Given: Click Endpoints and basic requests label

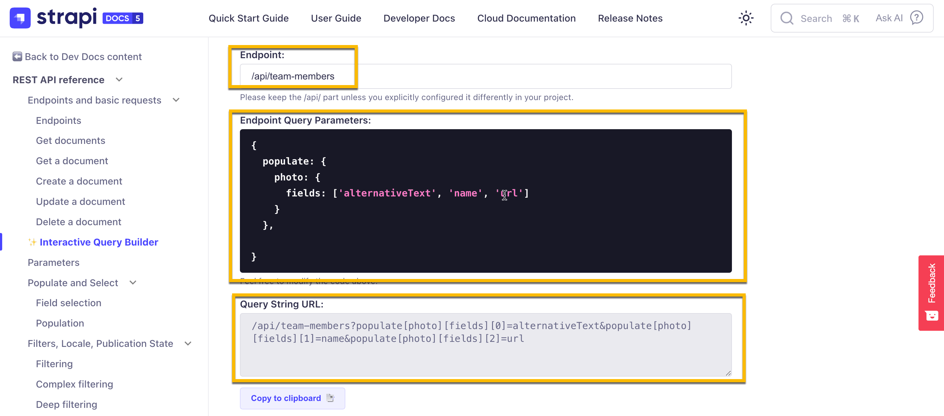Looking at the screenshot, I should pyautogui.click(x=94, y=100).
